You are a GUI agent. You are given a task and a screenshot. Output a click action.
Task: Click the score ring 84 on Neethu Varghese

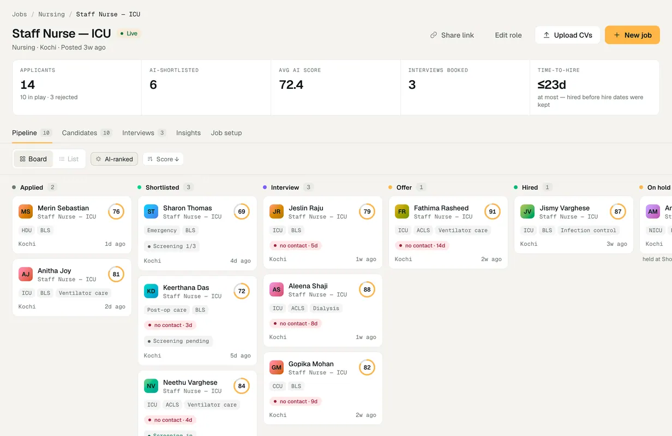pyautogui.click(x=242, y=386)
